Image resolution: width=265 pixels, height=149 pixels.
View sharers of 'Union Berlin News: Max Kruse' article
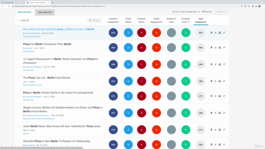220,130
